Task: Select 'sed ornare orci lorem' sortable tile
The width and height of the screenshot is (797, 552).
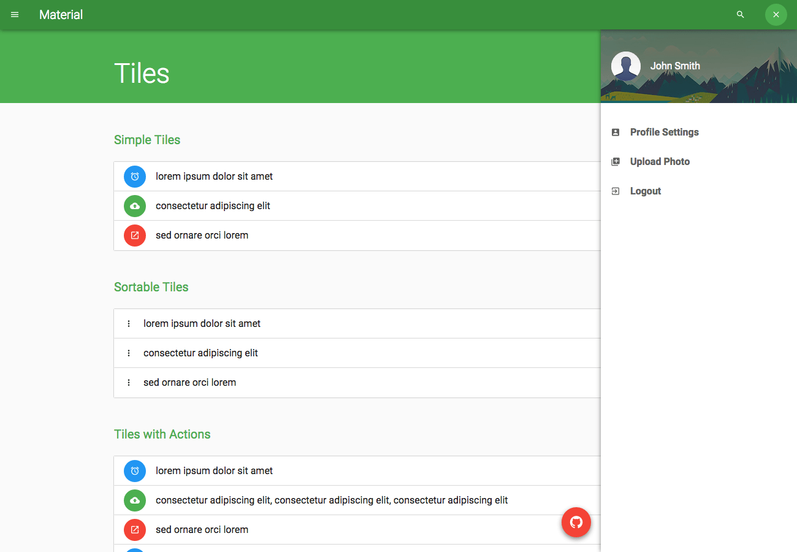Action: (189, 383)
